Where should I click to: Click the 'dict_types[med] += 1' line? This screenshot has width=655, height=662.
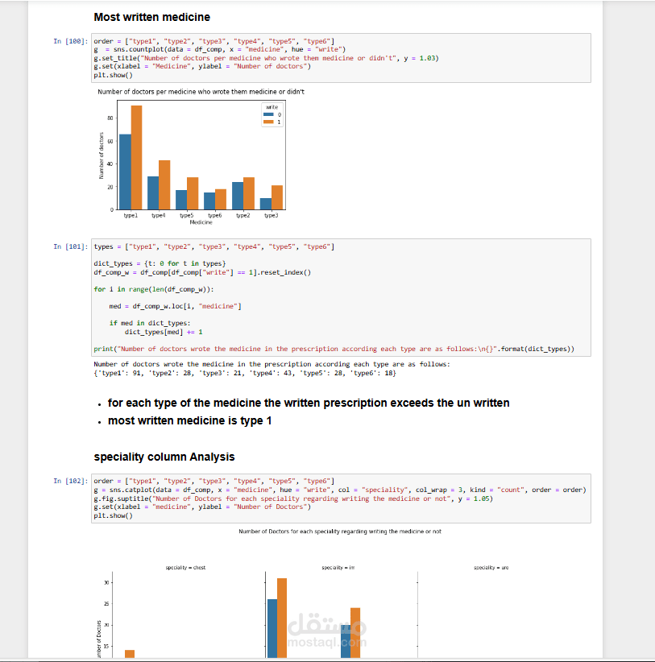(164, 332)
